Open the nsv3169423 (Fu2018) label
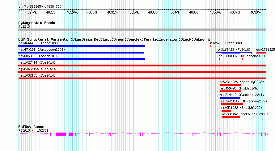The height and width of the screenshot is (151, 275). click(233, 50)
